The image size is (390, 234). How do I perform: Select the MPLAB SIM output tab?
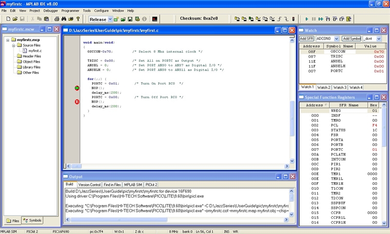click(x=133, y=184)
